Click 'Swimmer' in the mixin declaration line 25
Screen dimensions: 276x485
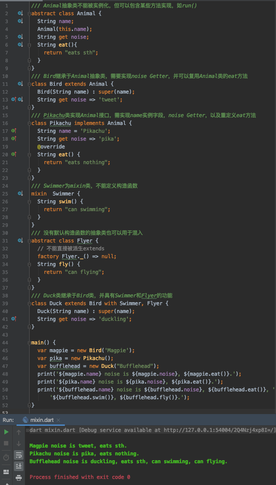pyautogui.click(x=64, y=194)
